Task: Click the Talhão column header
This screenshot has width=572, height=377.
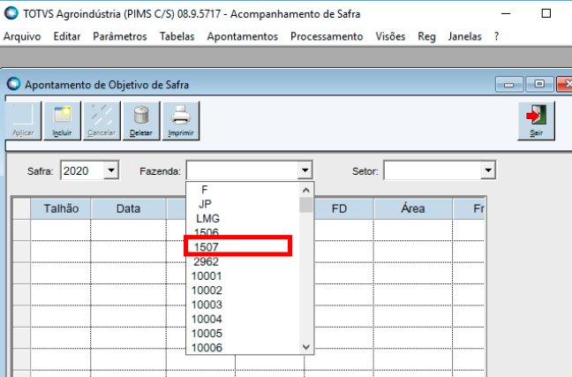Action: tap(61, 208)
